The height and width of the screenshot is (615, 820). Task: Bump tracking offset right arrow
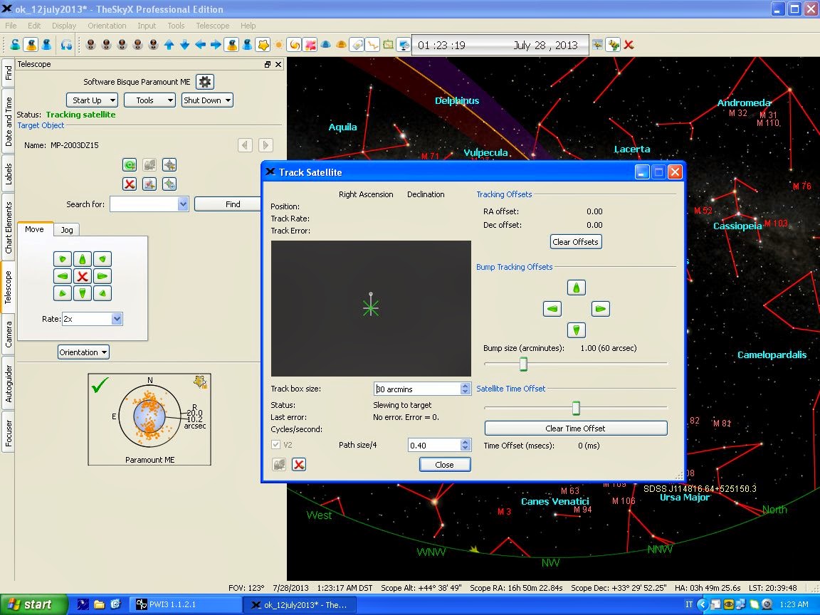click(601, 309)
